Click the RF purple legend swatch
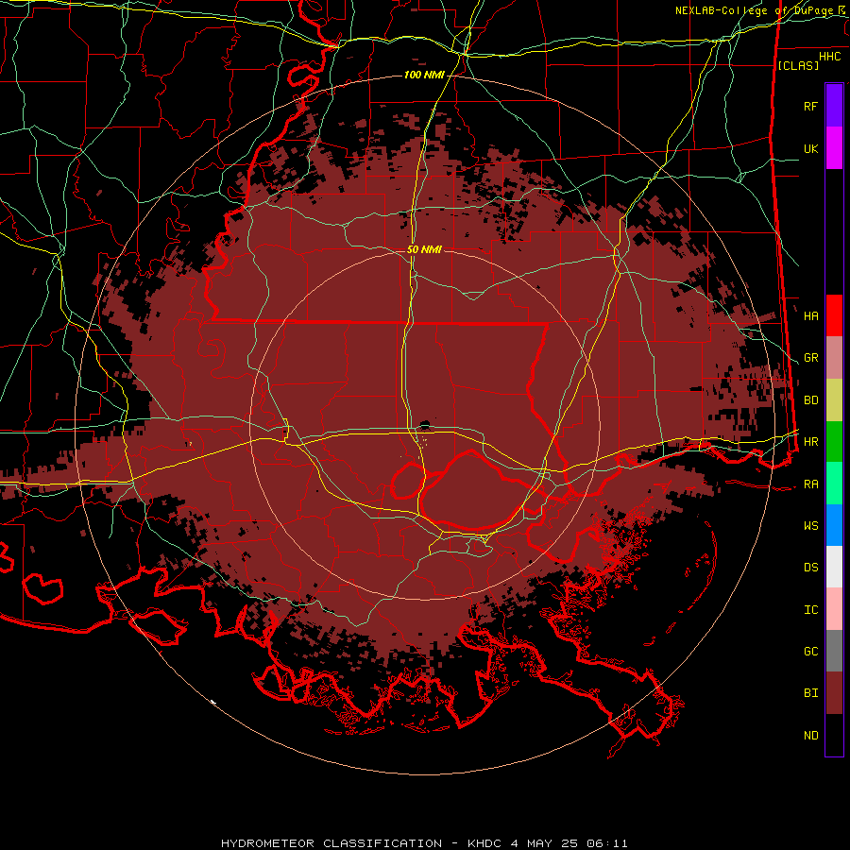Viewport: 850px width, 850px height. click(834, 106)
